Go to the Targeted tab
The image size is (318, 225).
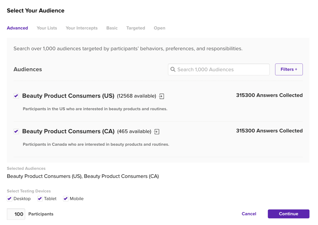click(136, 28)
